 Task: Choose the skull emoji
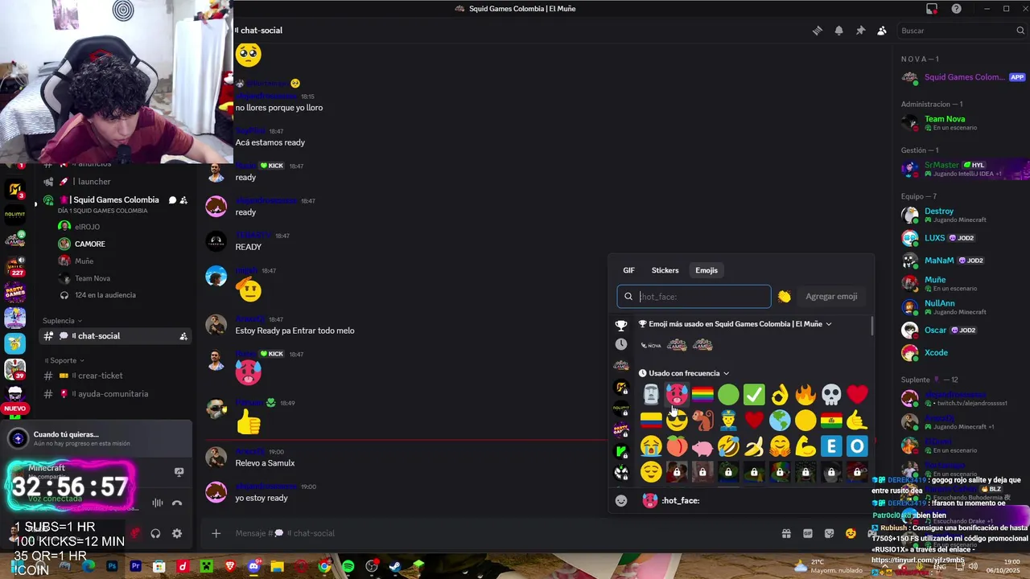tap(831, 394)
